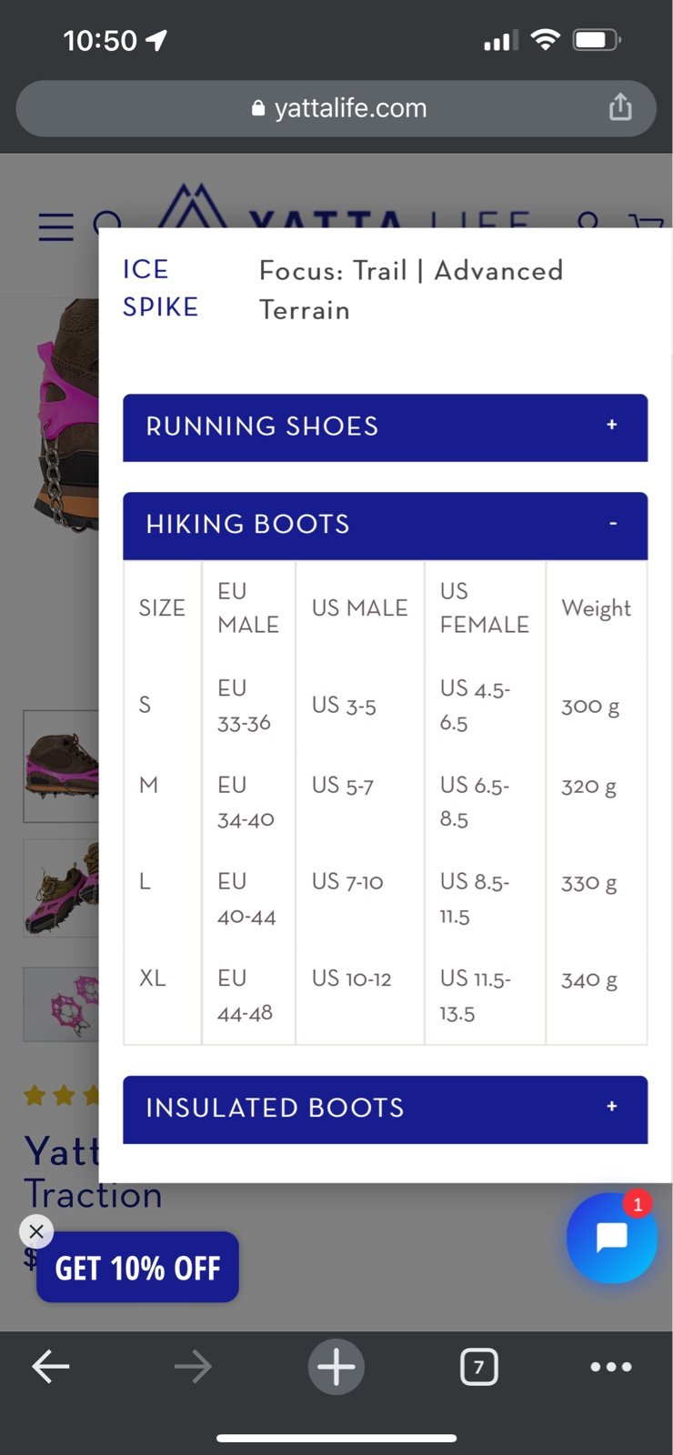Tap the browser forward arrow

pyautogui.click(x=193, y=1366)
